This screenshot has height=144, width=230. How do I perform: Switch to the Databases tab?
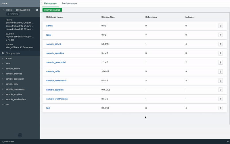[x=51, y=3]
